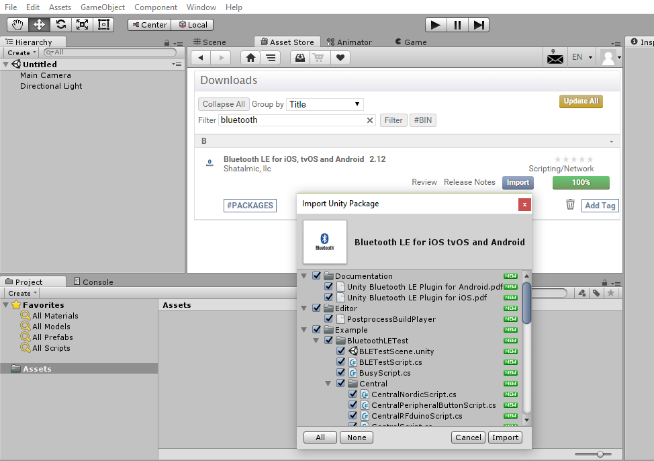This screenshot has width=654, height=461.
Task: Switch to the Game tab
Action: click(411, 42)
